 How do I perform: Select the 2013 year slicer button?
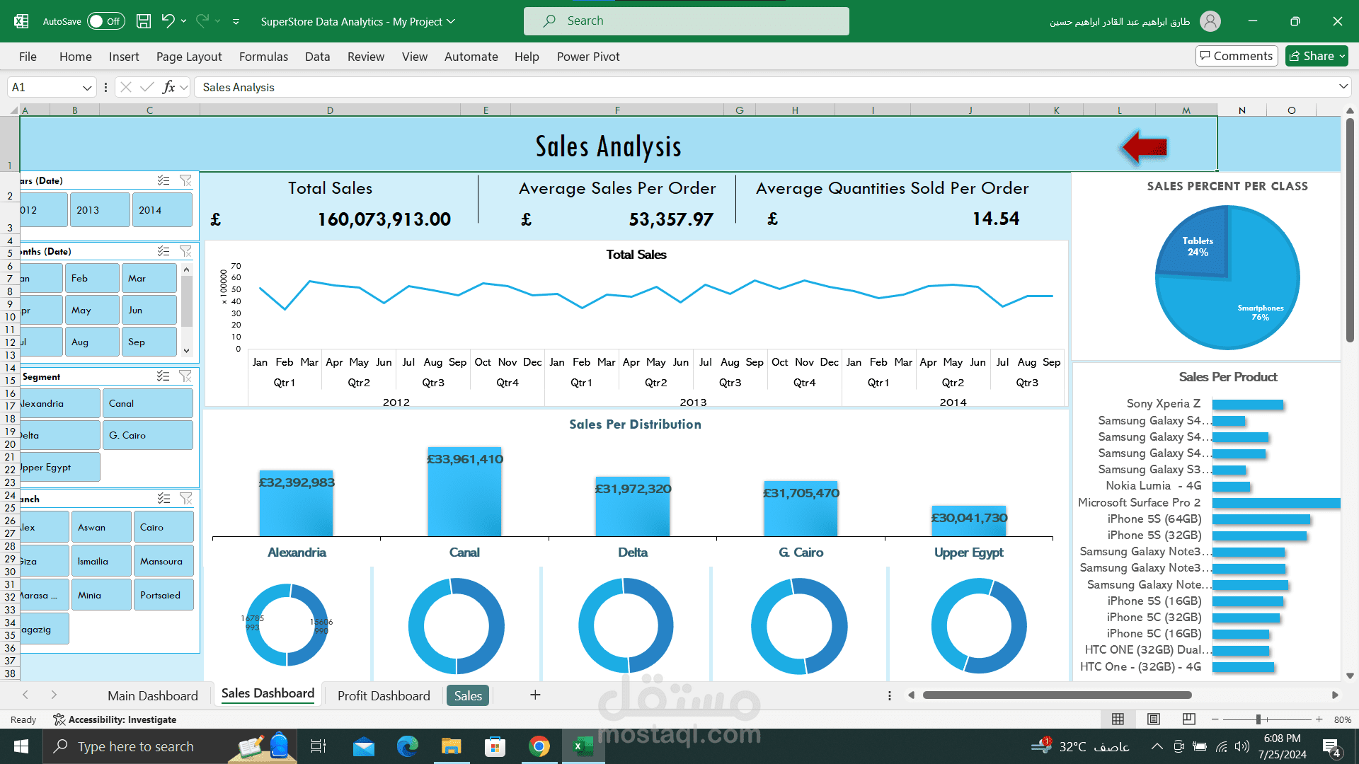tap(100, 210)
